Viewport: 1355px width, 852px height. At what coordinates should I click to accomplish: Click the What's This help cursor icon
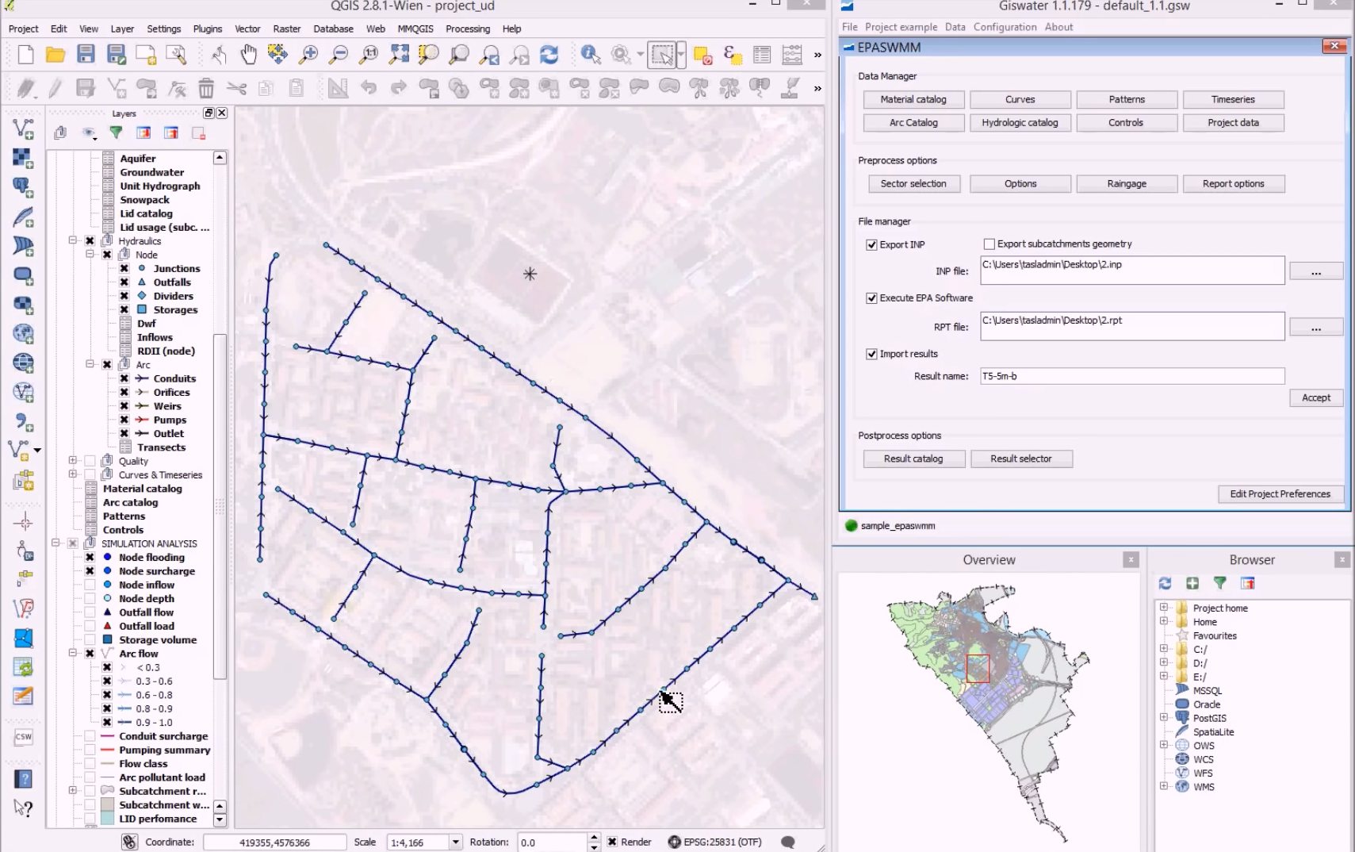[x=23, y=808]
